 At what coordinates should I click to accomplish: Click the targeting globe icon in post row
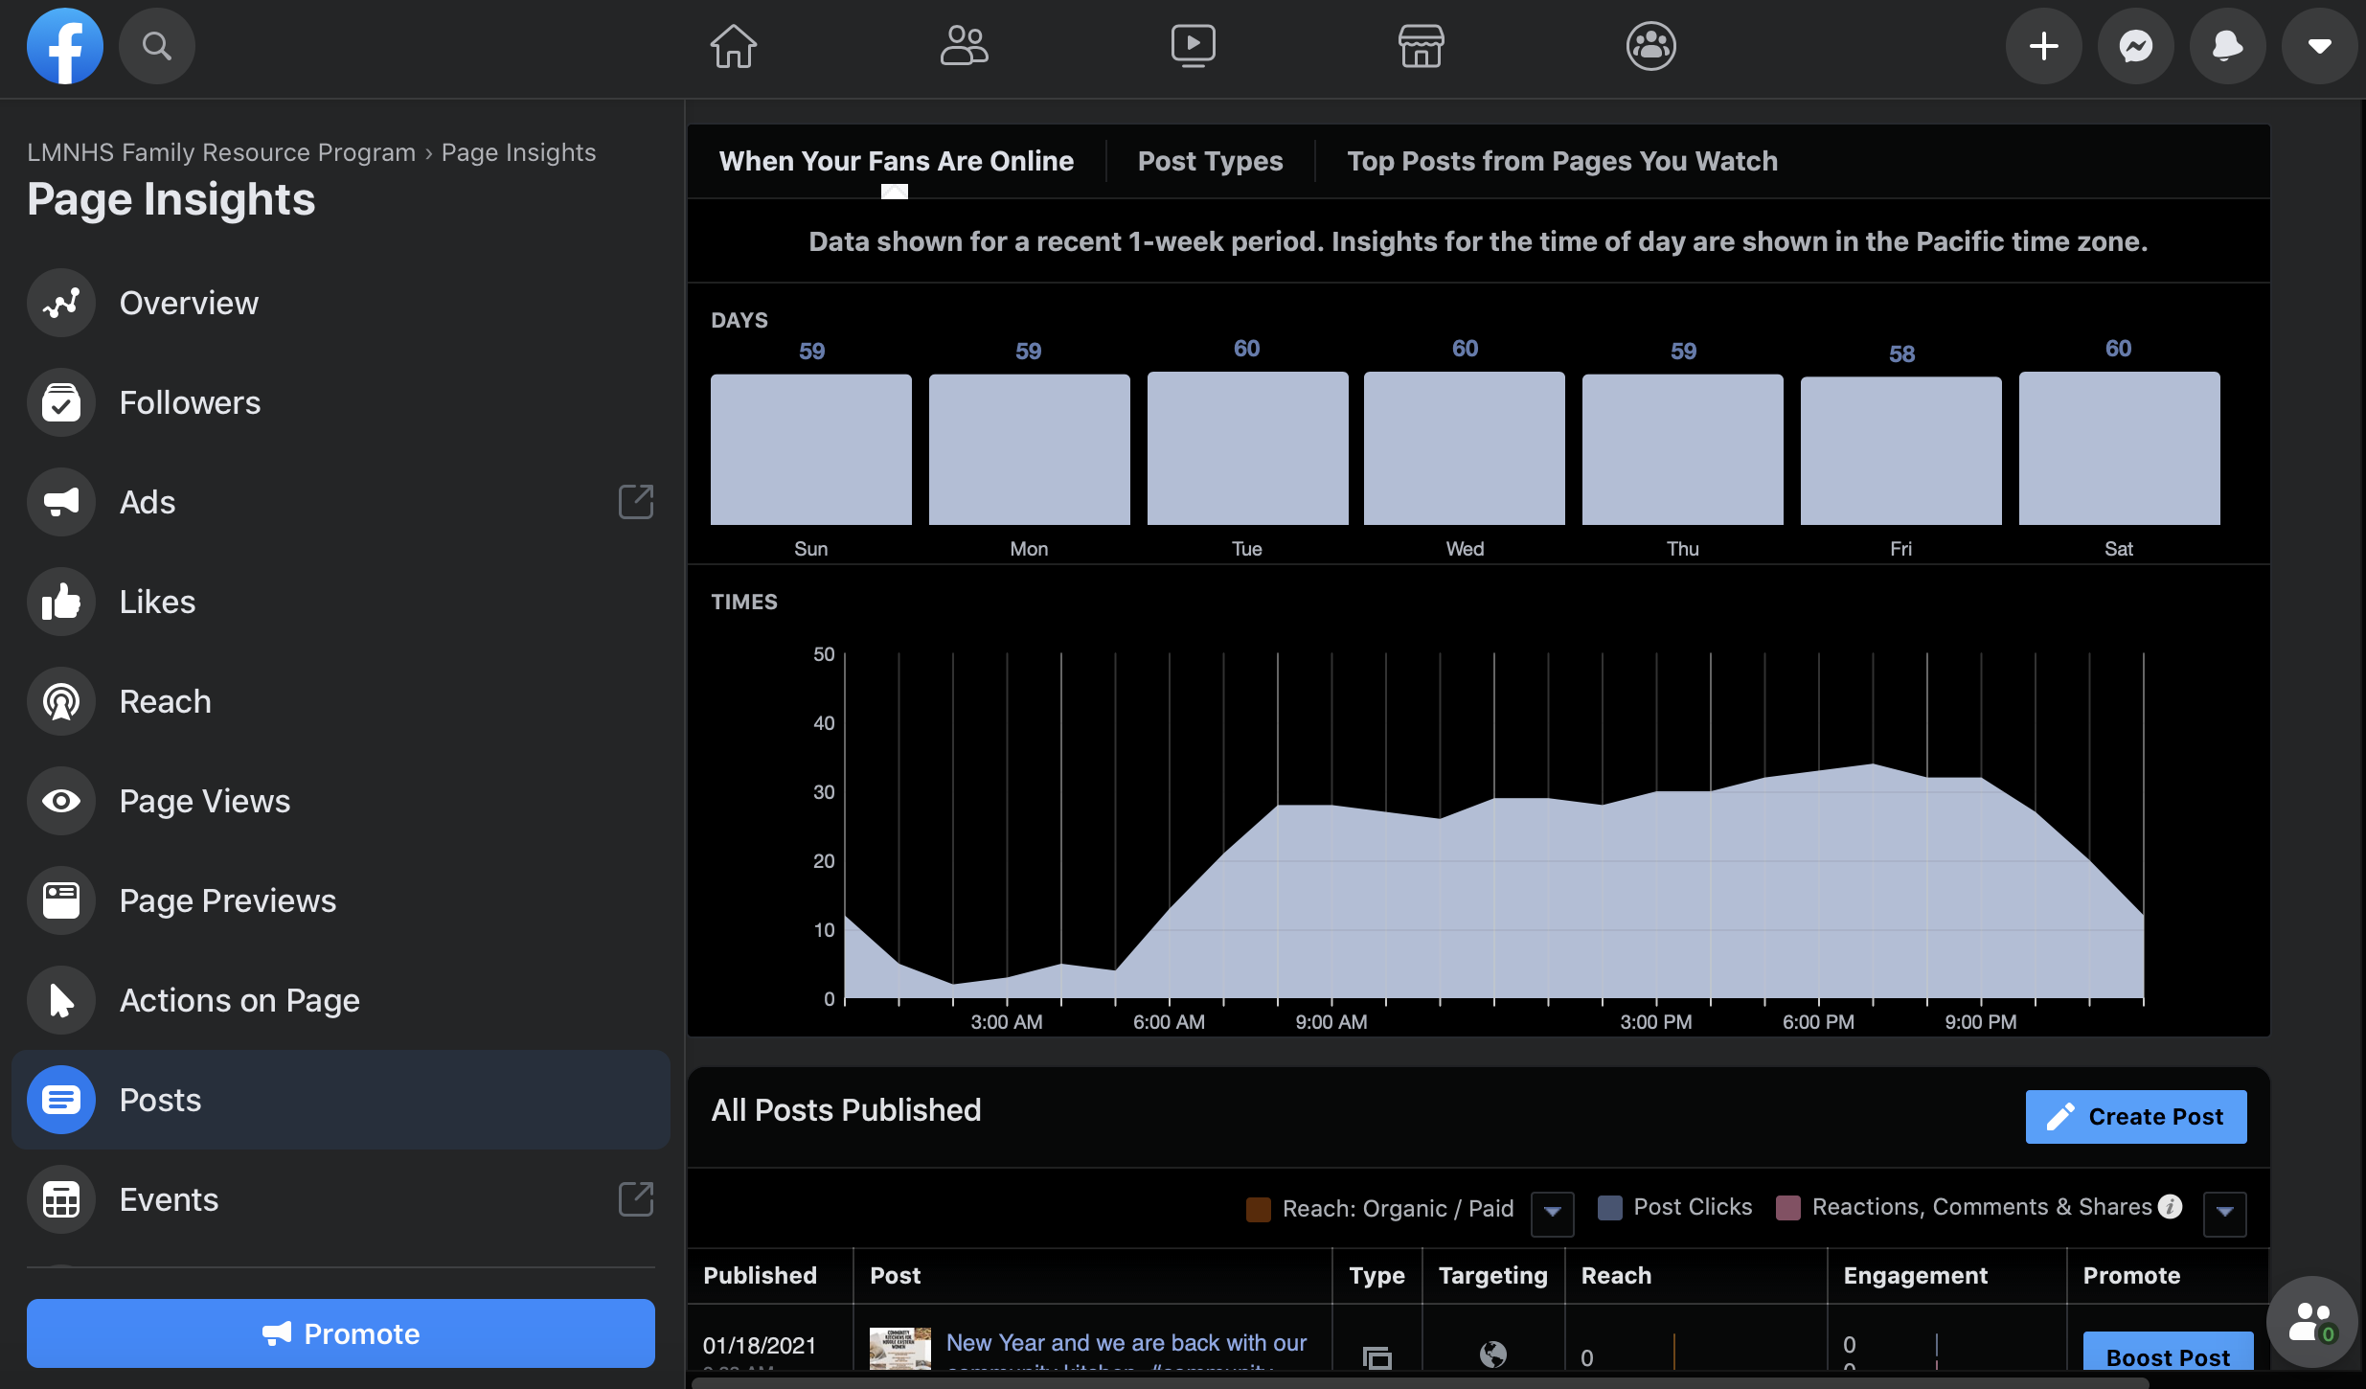click(x=1492, y=1354)
